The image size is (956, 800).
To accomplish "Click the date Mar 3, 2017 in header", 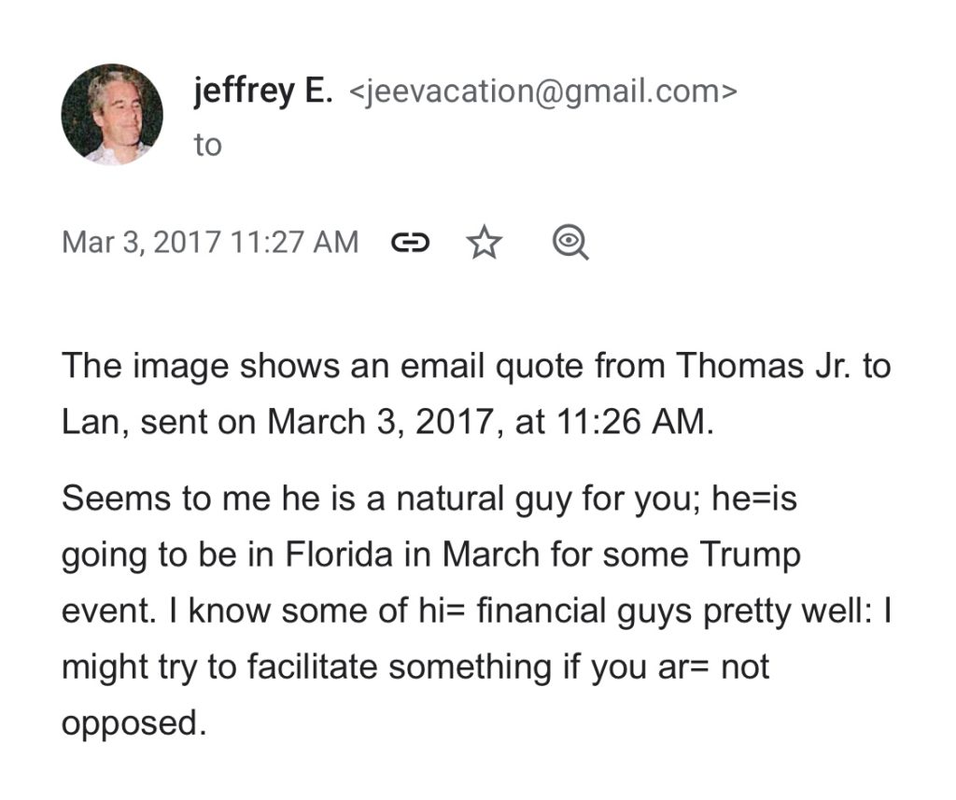I will (x=140, y=243).
